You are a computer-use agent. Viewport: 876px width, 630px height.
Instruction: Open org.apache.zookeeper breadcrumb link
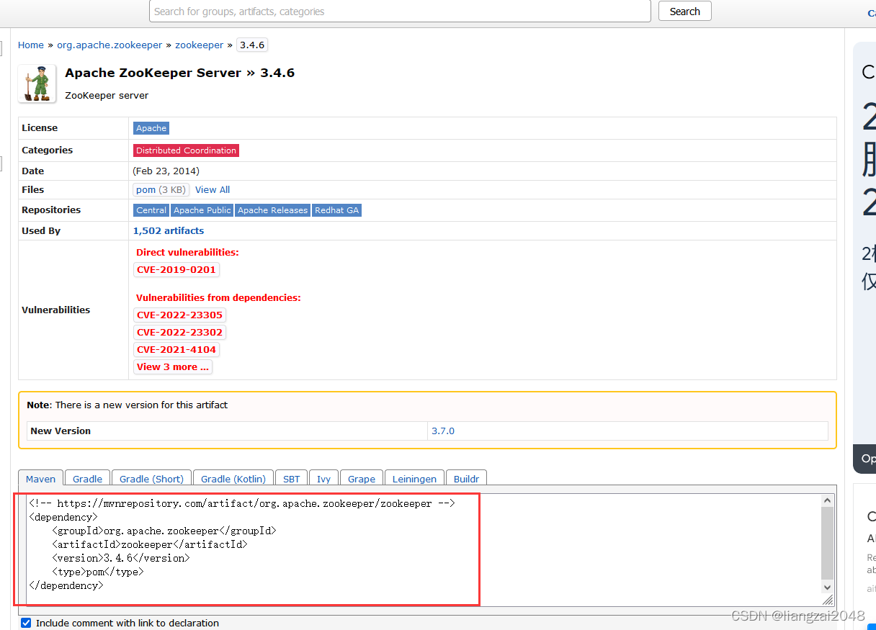point(109,45)
